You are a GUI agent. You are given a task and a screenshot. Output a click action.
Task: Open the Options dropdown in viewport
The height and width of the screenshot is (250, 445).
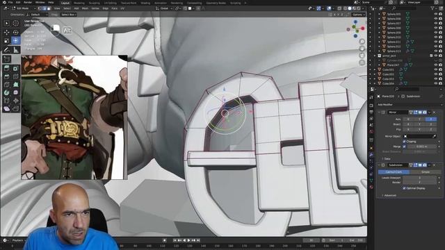358,15
